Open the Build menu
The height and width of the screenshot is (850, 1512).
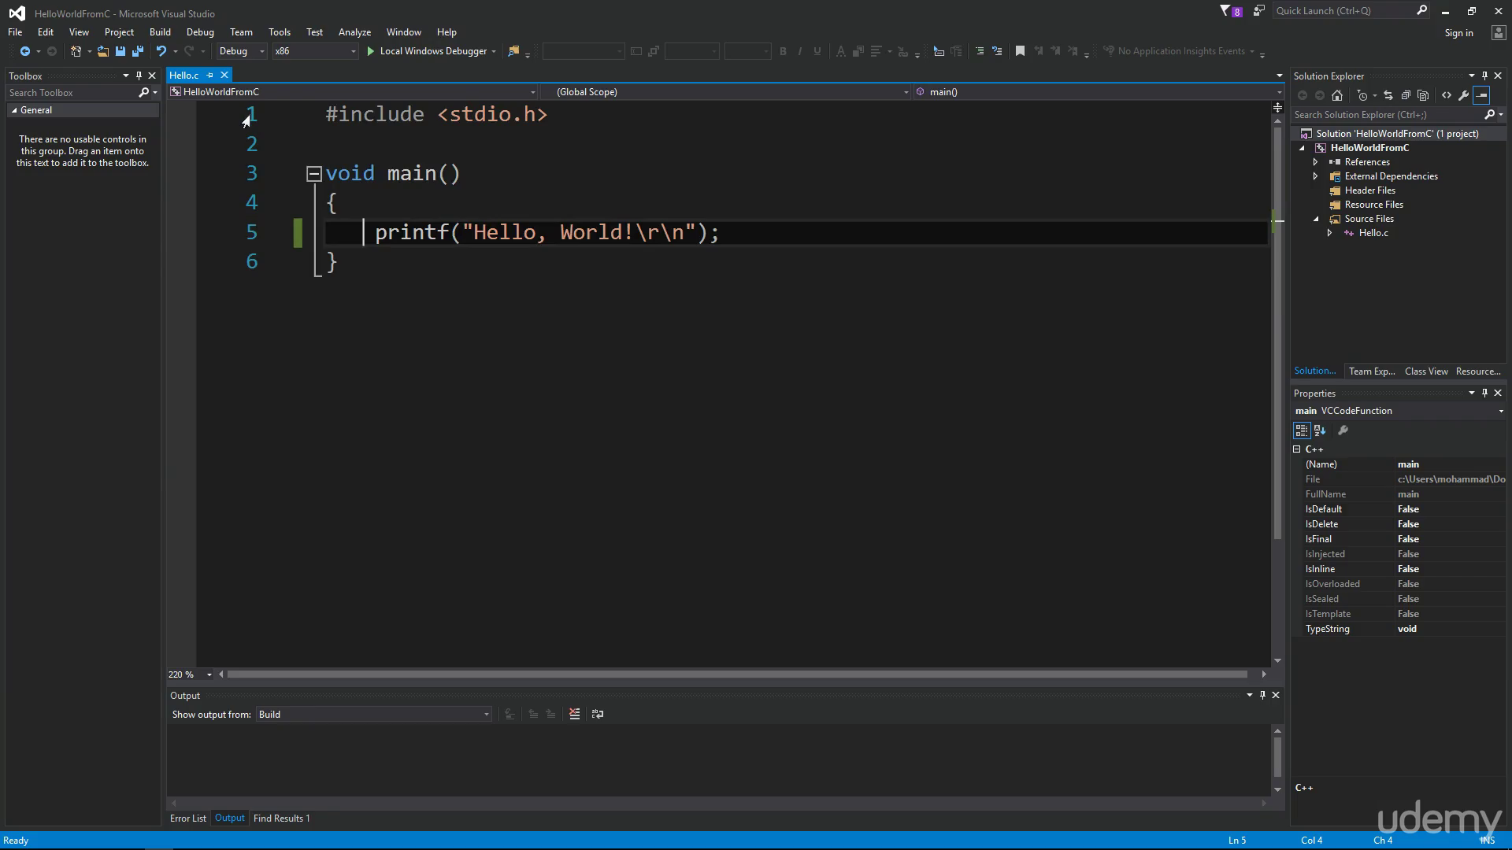pyautogui.click(x=160, y=32)
